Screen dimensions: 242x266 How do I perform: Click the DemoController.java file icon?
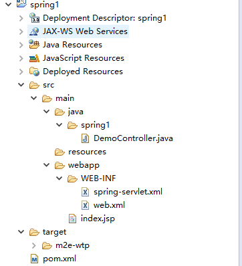pyautogui.click(x=86, y=138)
